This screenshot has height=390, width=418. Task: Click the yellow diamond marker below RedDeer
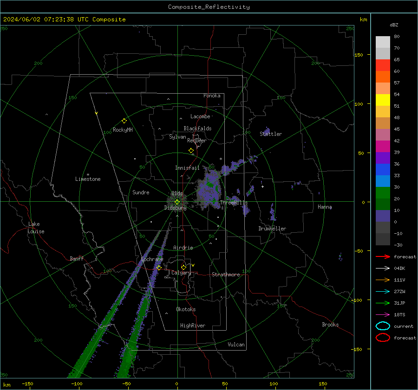(191, 151)
